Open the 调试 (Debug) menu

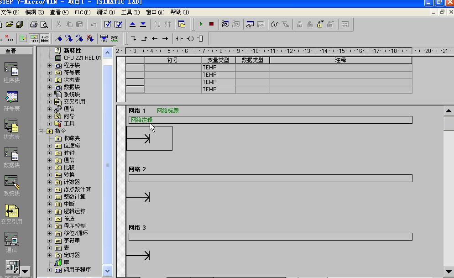coord(105,12)
